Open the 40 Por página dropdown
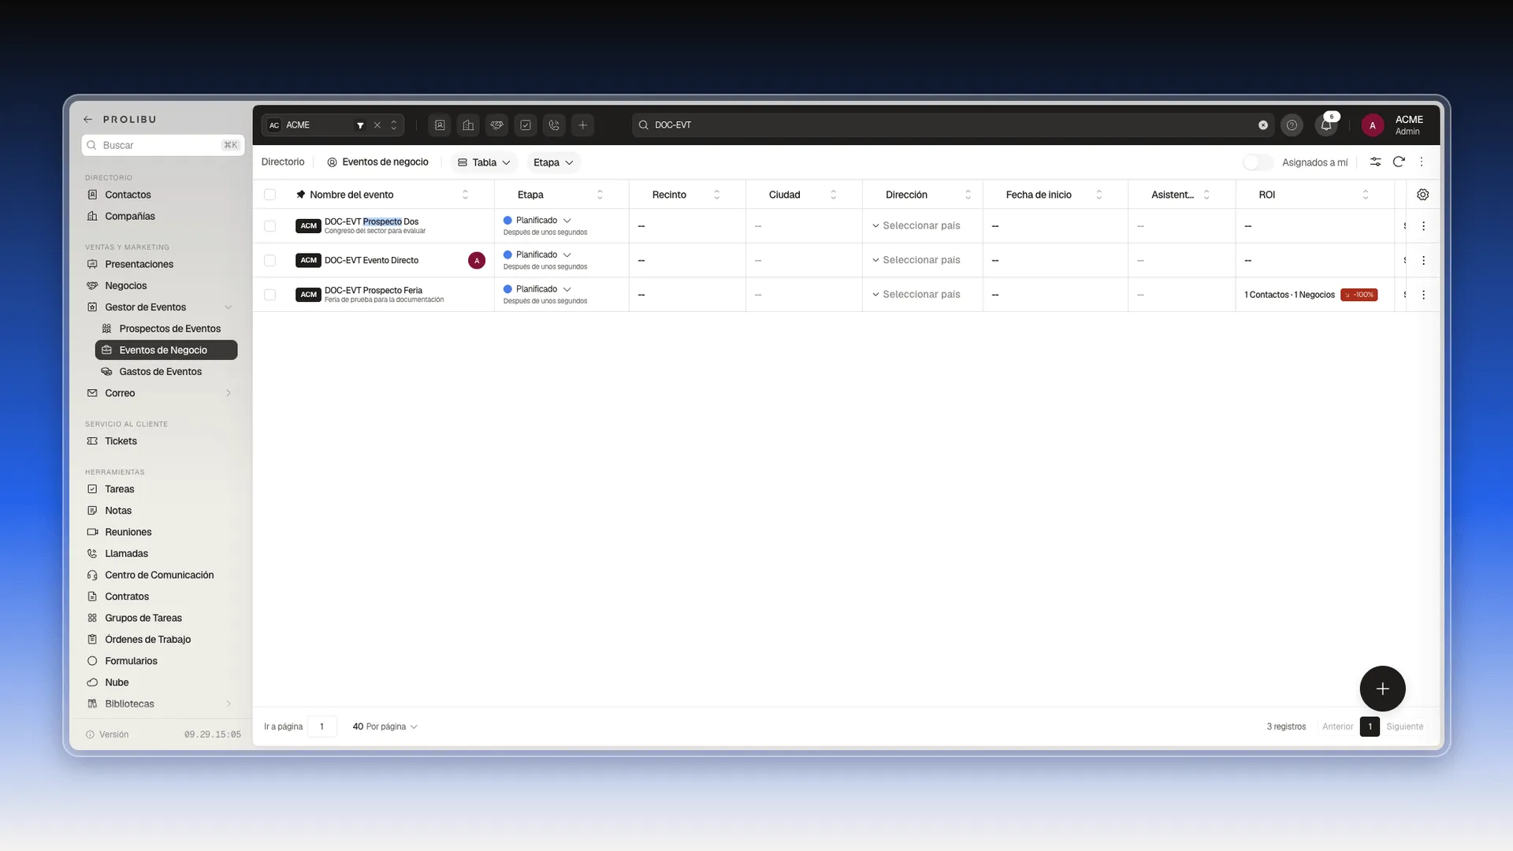The image size is (1513, 851). (x=385, y=727)
